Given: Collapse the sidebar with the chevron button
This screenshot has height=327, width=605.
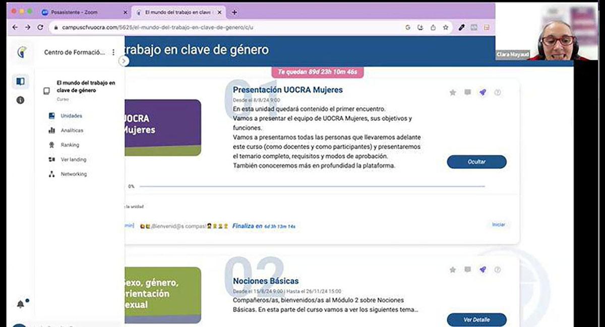Looking at the screenshot, I should [x=124, y=61].
